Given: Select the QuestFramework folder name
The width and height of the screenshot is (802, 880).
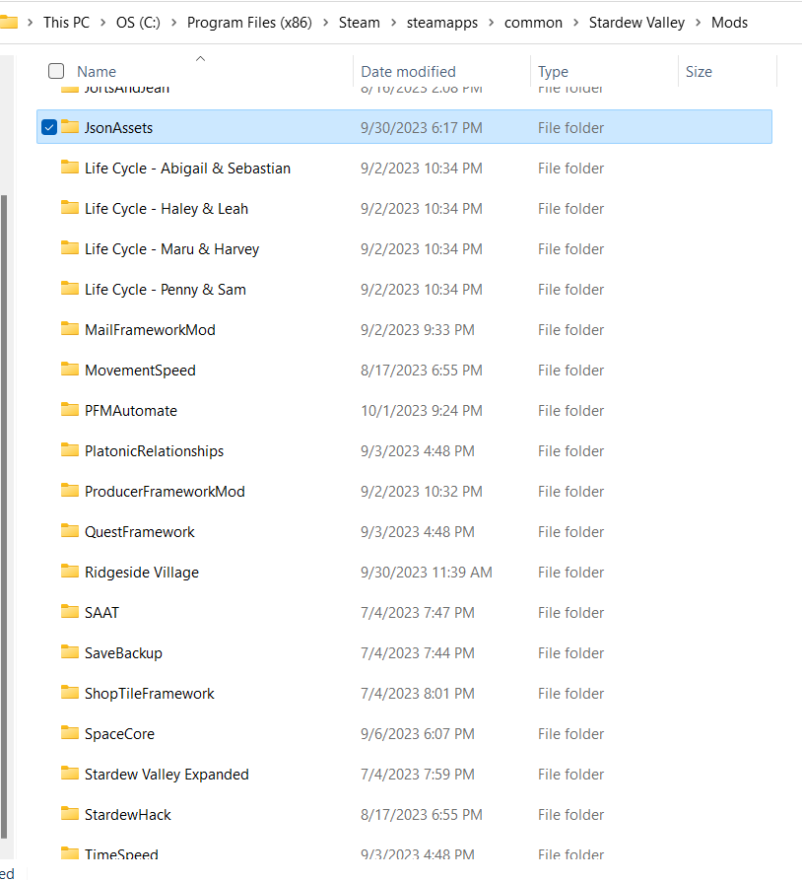Looking at the screenshot, I should click(139, 532).
